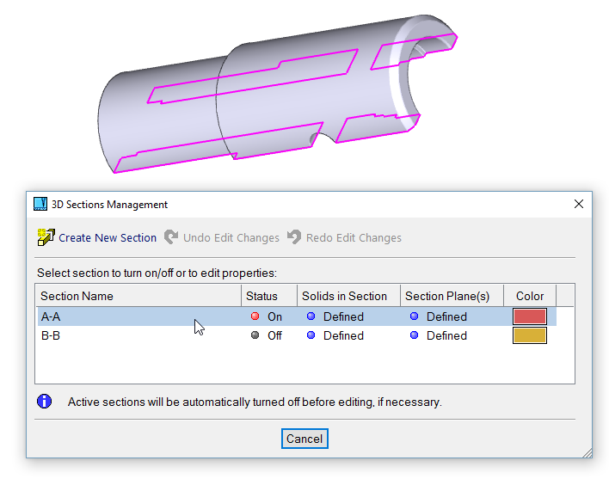Viewport: 609px width, 479px height.
Task: Select the B-B section row name
Action: click(51, 335)
